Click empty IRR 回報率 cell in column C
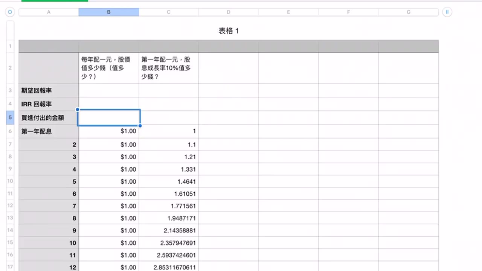Image resolution: width=482 pixels, height=271 pixels. pos(169,104)
